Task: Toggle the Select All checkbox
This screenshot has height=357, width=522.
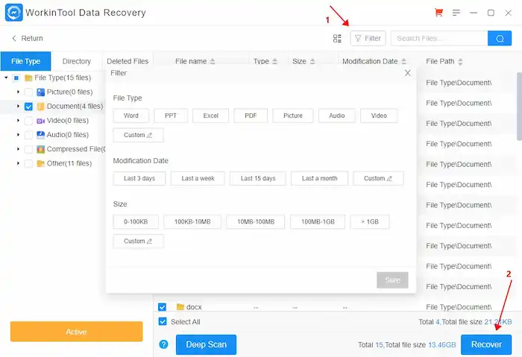Action: coord(163,321)
